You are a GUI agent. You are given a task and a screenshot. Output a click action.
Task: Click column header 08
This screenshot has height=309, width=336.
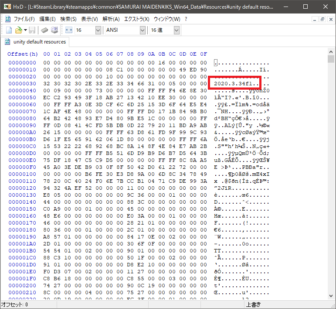point(130,54)
